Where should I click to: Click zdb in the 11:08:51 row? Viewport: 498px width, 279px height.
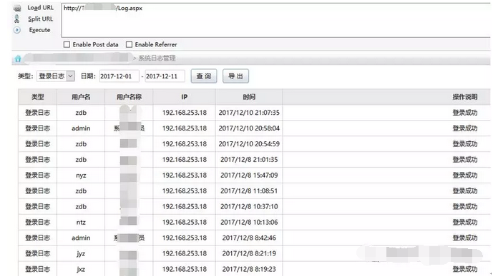pos(81,191)
